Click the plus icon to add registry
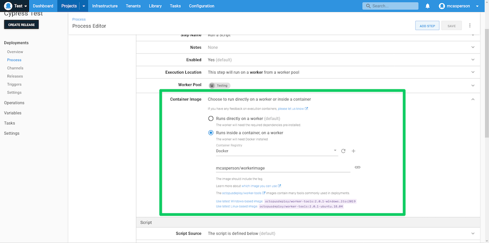This screenshot has width=489, height=243. tap(354, 151)
